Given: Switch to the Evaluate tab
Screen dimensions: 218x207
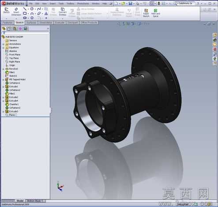Looking at the screenshot, I should tap(60, 23).
